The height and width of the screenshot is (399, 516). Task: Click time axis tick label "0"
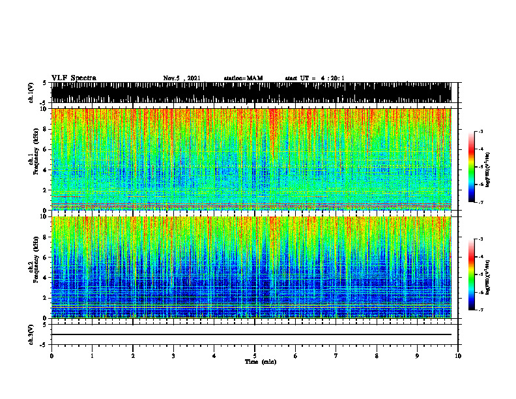(51, 356)
